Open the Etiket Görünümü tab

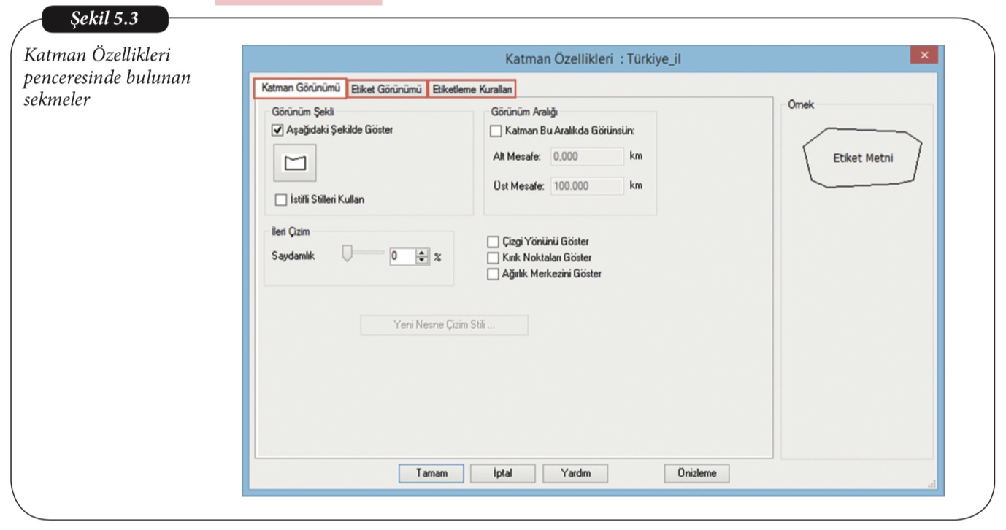click(x=386, y=89)
